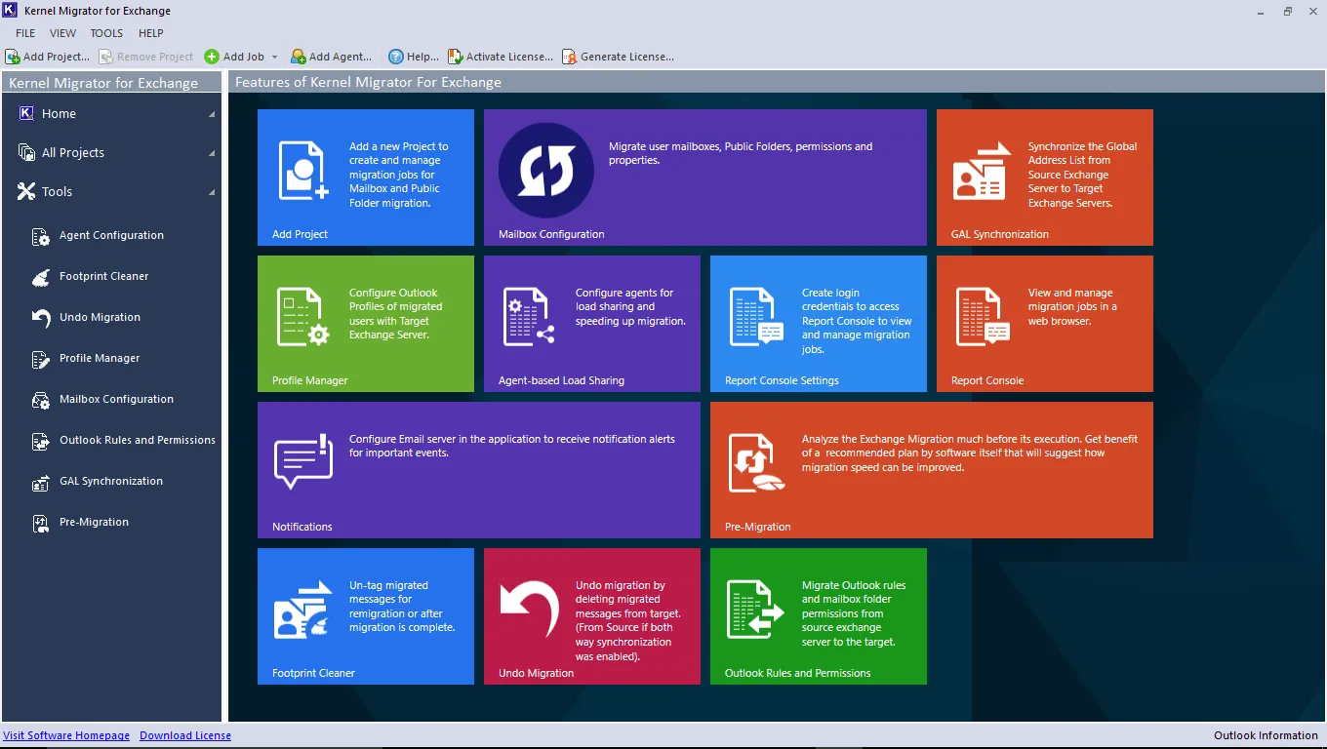
Task: Open the Notifications tile label
Action: click(x=302, y=527)
